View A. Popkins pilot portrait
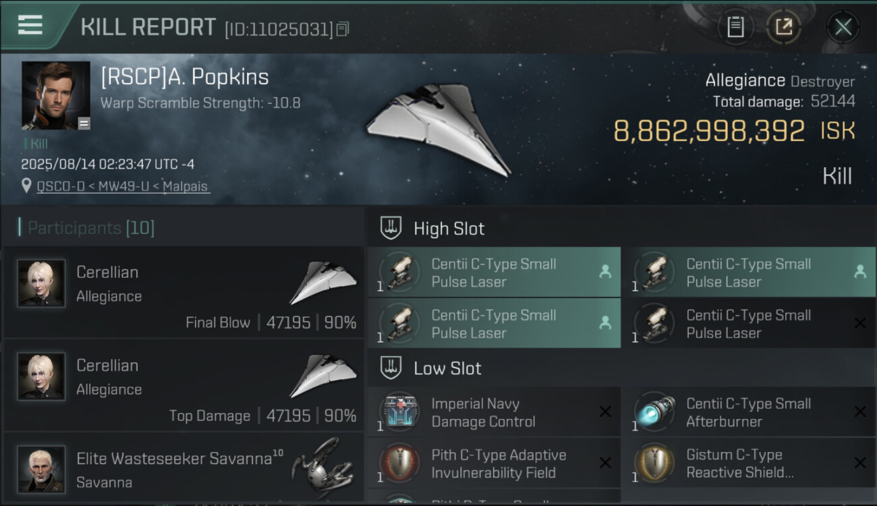 pyautogui.click(x=56, y=95)
